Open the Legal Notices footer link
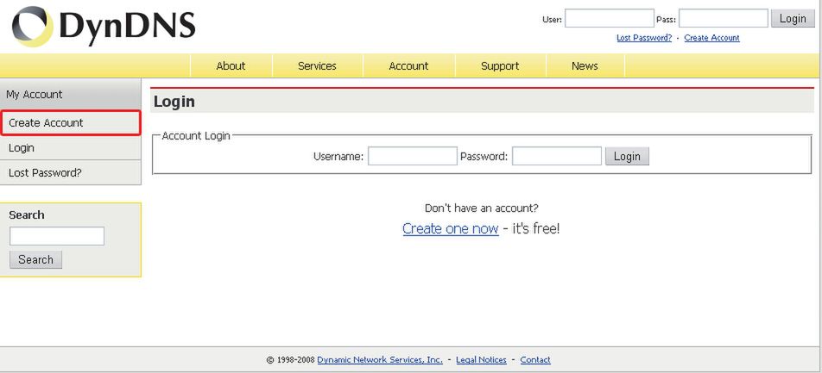This screenshot has height=373, width=822. (481, 360)
